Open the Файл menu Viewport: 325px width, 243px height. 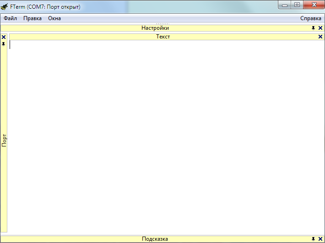point(10,18)
